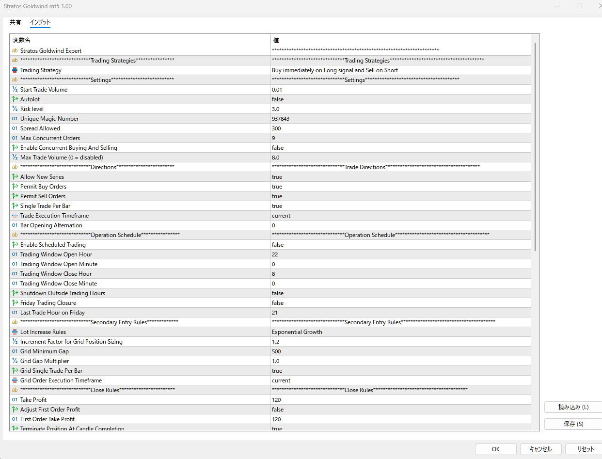Click the integer icon beside Unique Magic Number

pyautogui.click(x=15, y=119)
